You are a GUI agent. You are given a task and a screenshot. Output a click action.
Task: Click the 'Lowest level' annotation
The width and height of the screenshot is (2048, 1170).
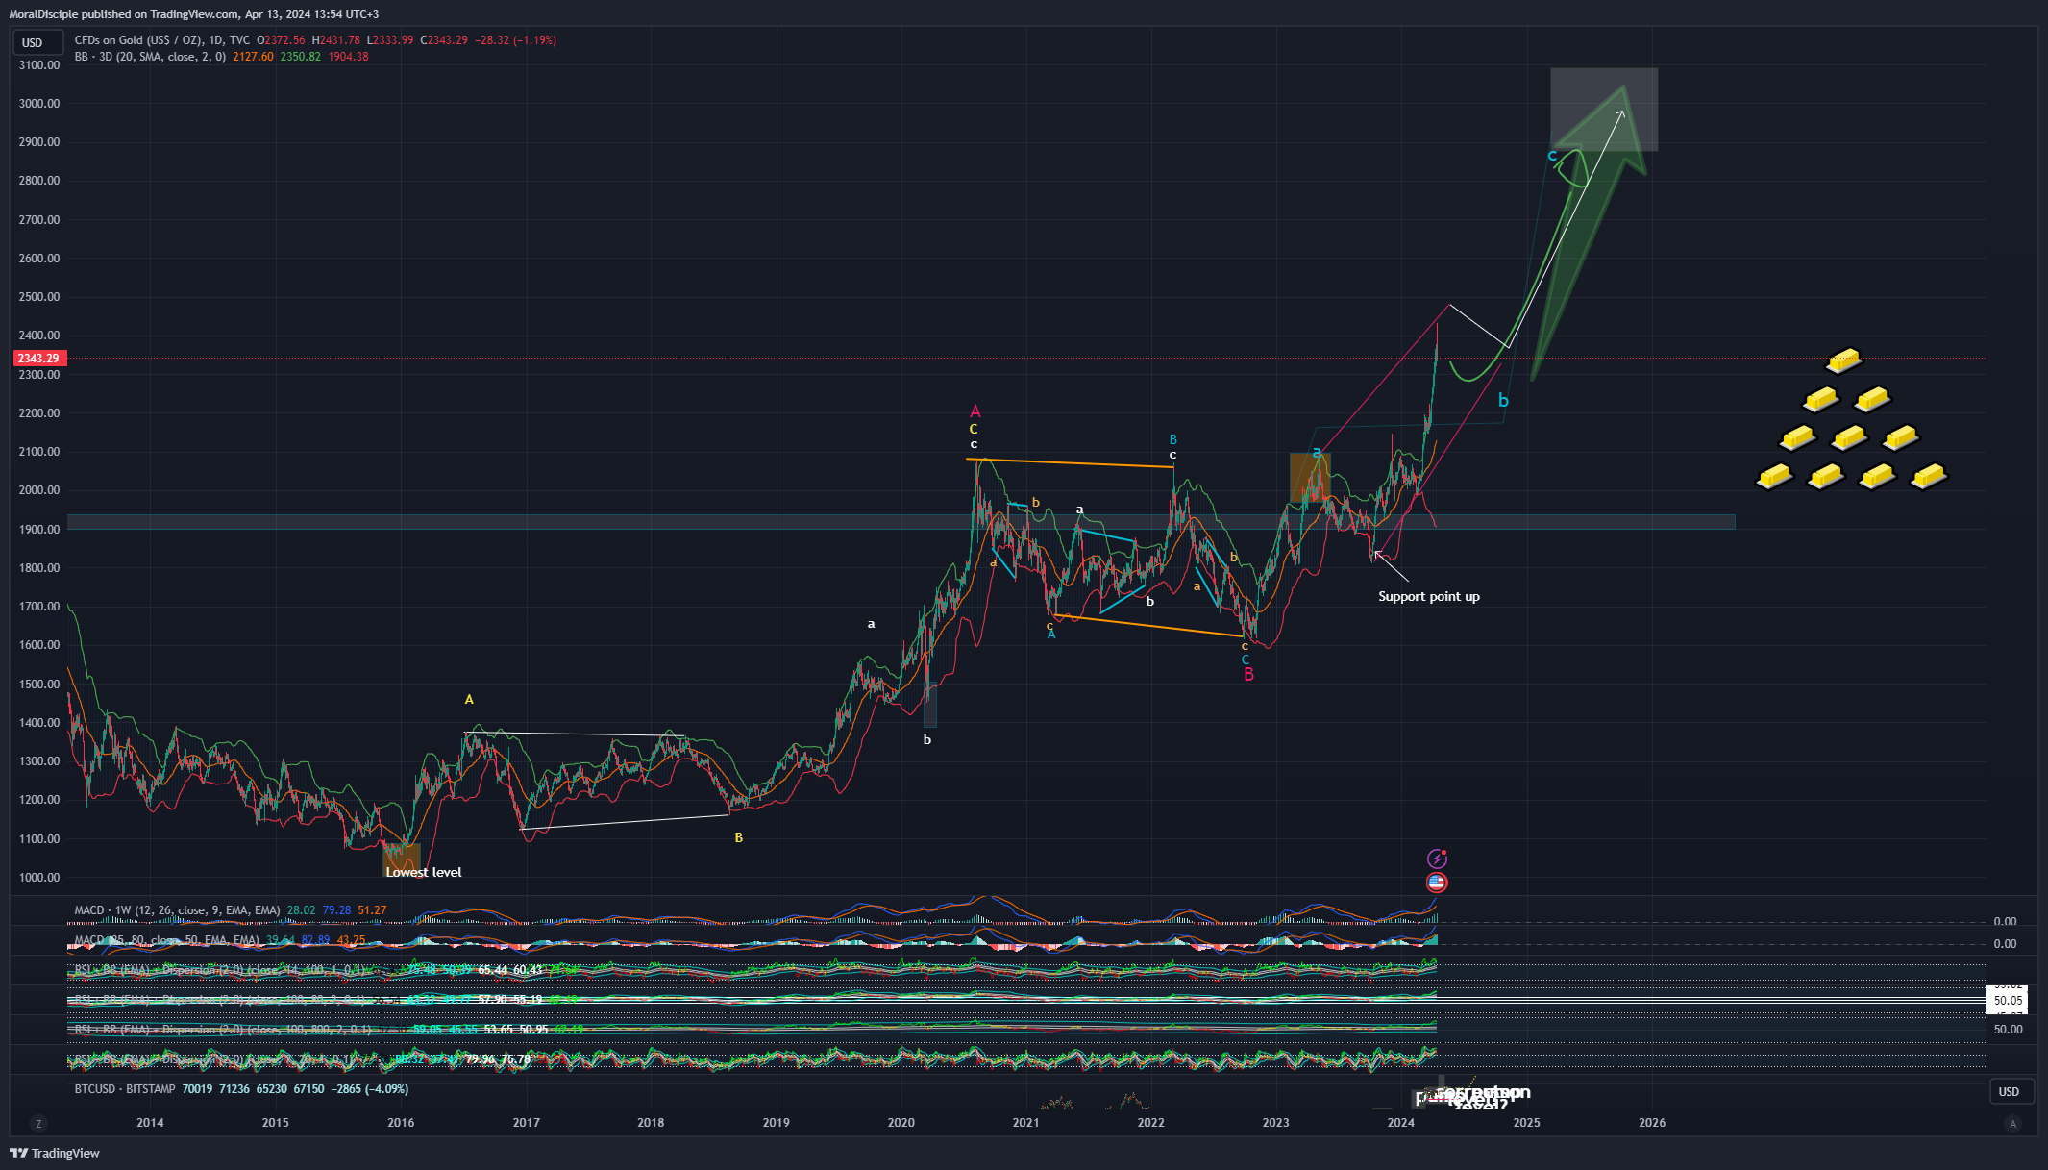point(424,872)
